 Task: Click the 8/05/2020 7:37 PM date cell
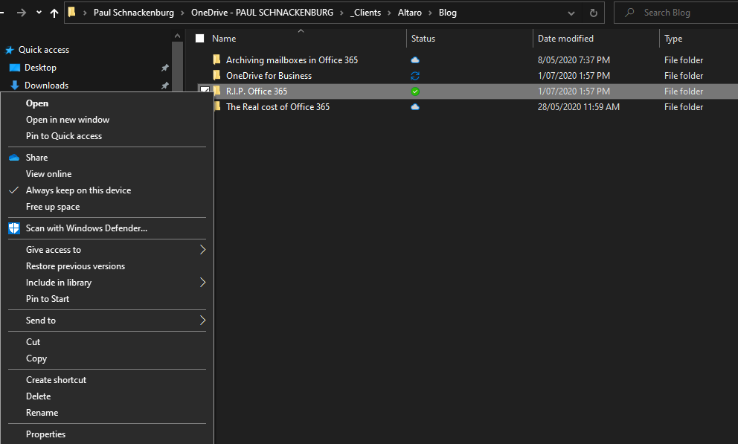(574, 60)
